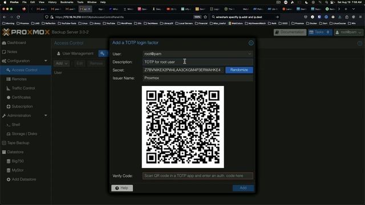Click the Dashboard gauge icon
Image resolution: width=365 pixels, height=205 pixels.
pos(4,43)
